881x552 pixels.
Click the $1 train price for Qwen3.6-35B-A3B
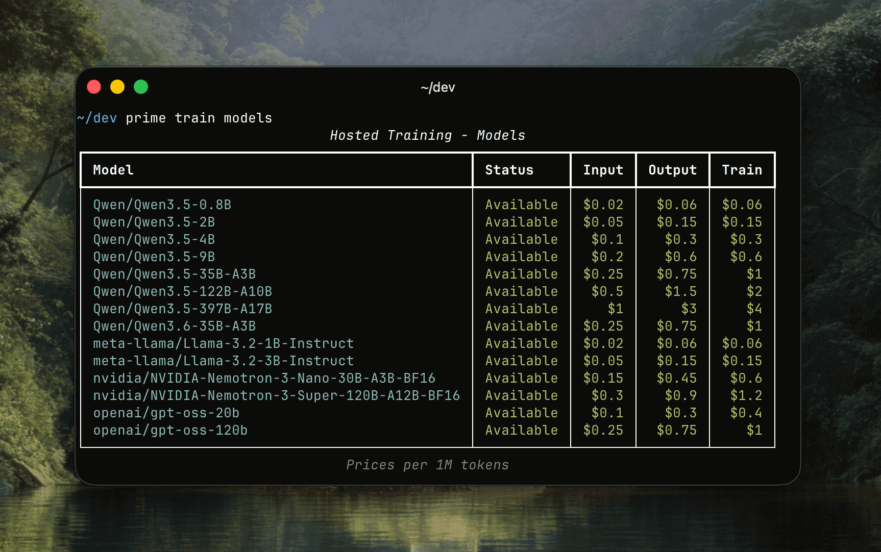pos(754,327)
